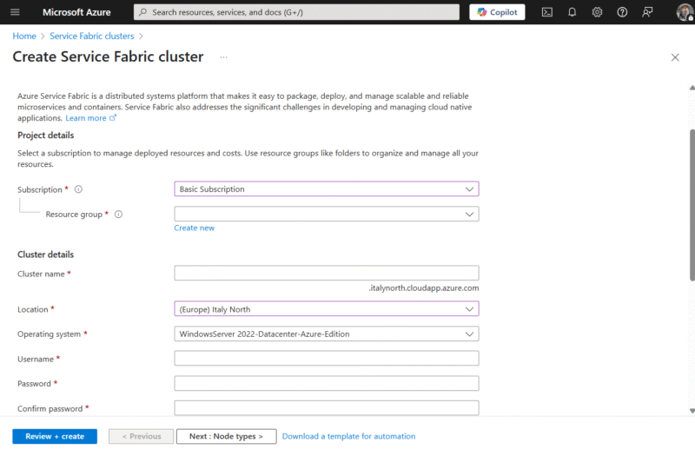Click the Review + create button
The height and width of the screenshot is (456, 695).
(x=55, y=436)
